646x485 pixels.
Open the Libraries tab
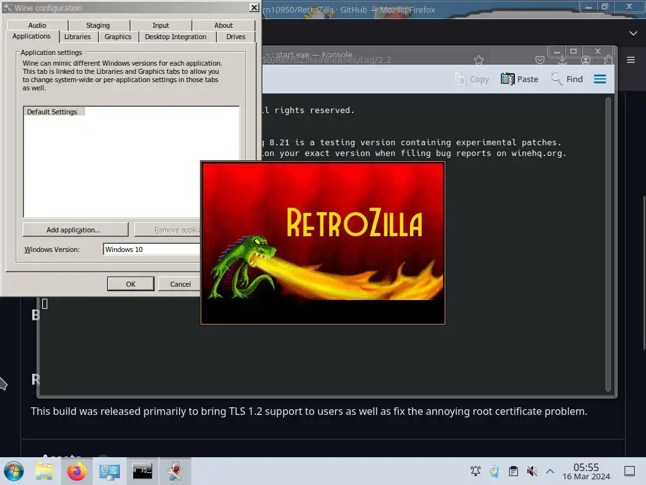[78, 37]
